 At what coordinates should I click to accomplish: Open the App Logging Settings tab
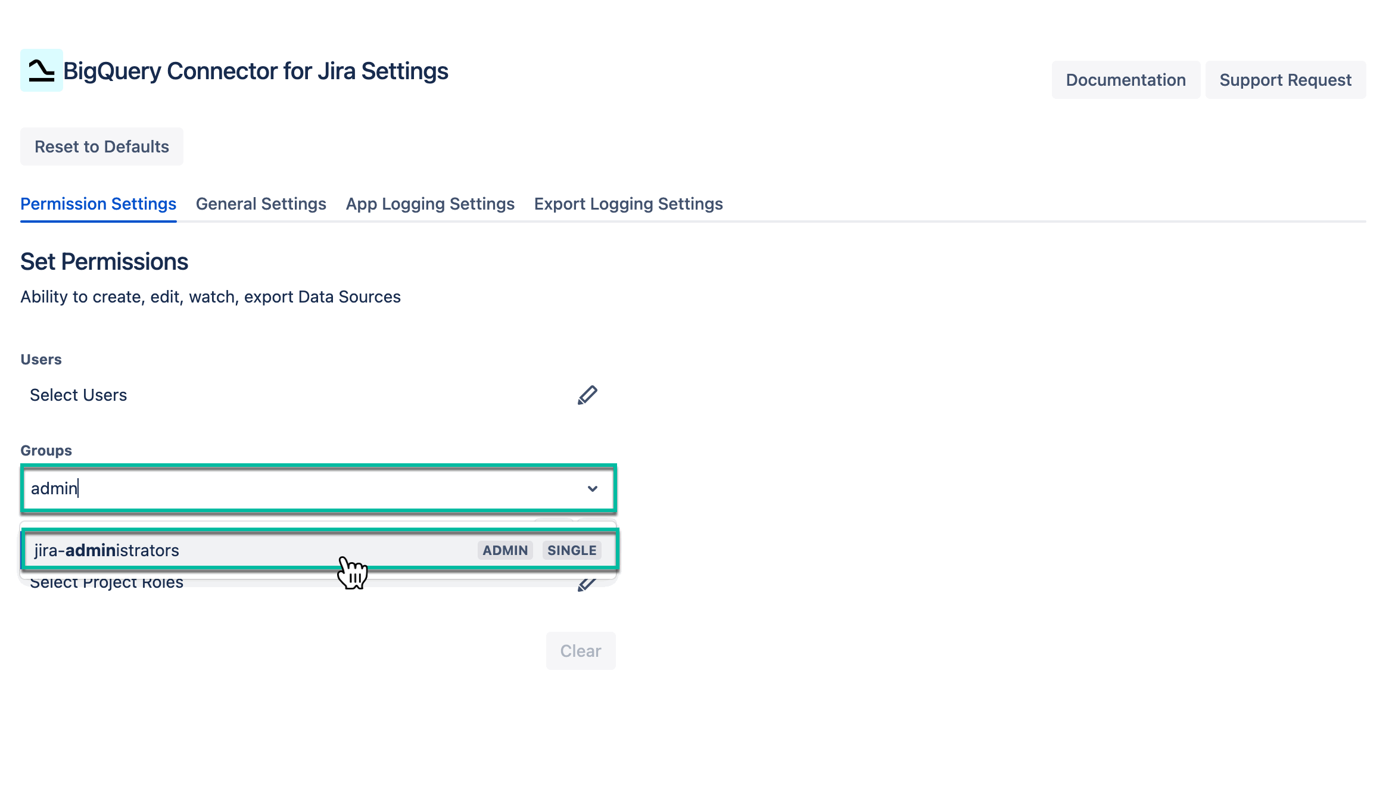(430, 204)
